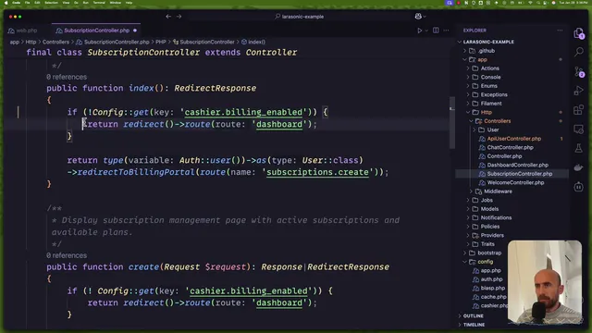Screen dimensions: 592x333
Task: Select the SubscriptionController.php editor tab
Action: (x=96, y=31)
